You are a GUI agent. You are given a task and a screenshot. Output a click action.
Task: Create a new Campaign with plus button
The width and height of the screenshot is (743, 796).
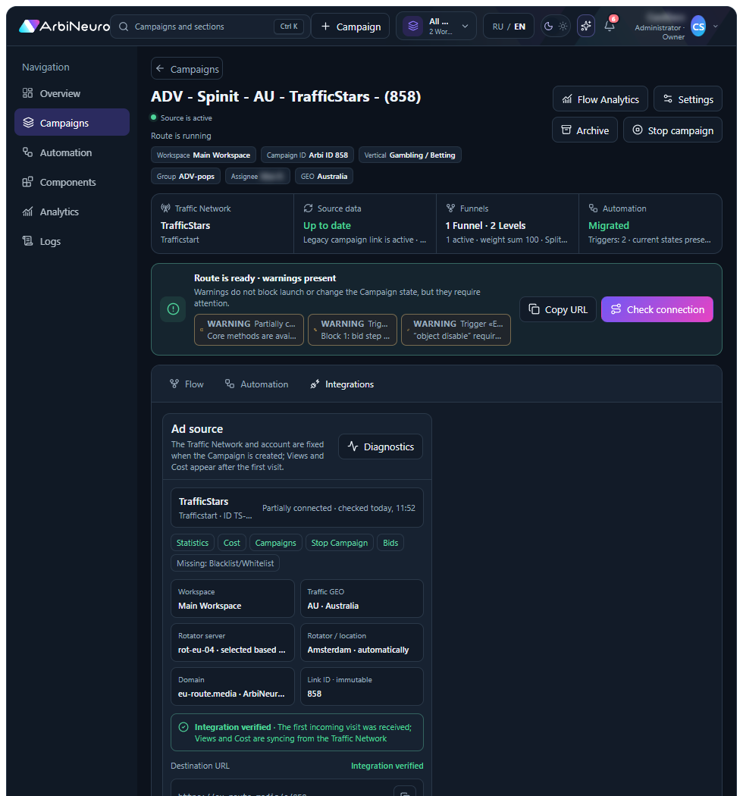tap(350, 27)
